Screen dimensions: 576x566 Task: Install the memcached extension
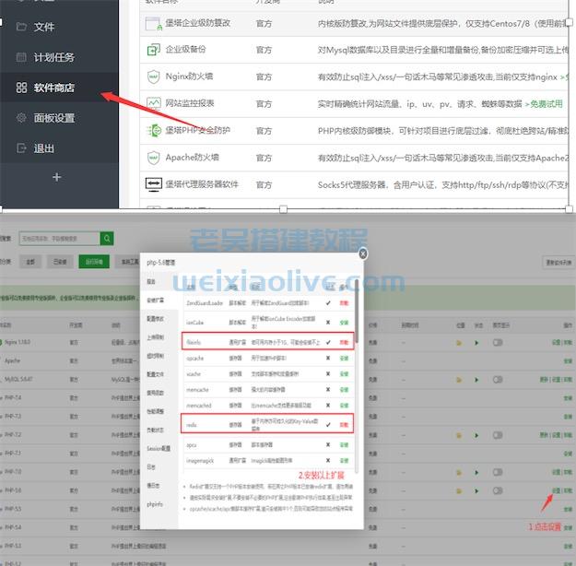click(x=344, y=406)
